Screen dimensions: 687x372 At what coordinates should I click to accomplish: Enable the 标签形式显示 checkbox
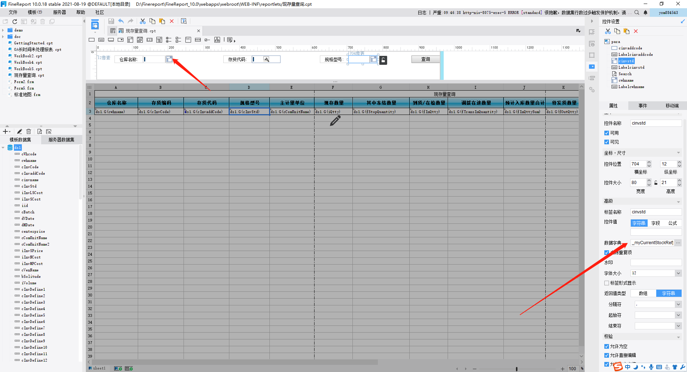coord(606,283)
